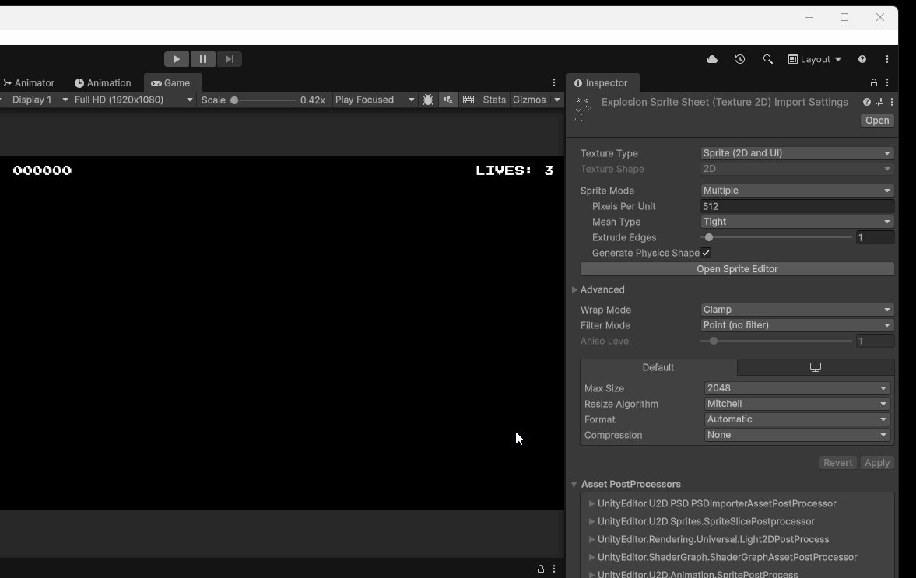Open the Compression dropdown
The height and width of the screenshot is (578, 916).
pos(798,435)
